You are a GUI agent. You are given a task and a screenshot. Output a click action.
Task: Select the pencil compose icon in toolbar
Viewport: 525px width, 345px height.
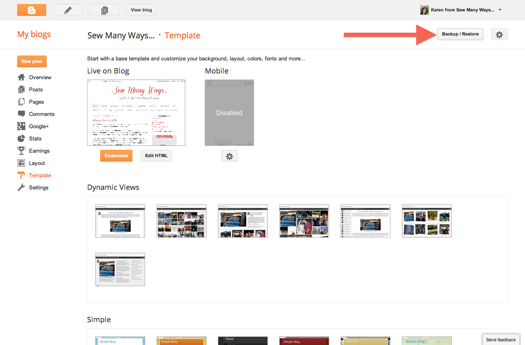68,10
